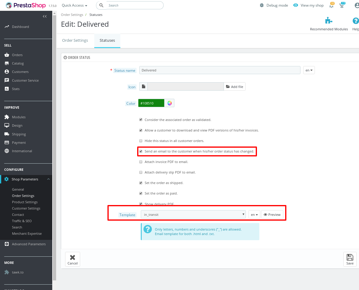The image size is (359, 290).
Task: Click the Modules puzzle icon in the sidebar
Action: coord(7,117)
